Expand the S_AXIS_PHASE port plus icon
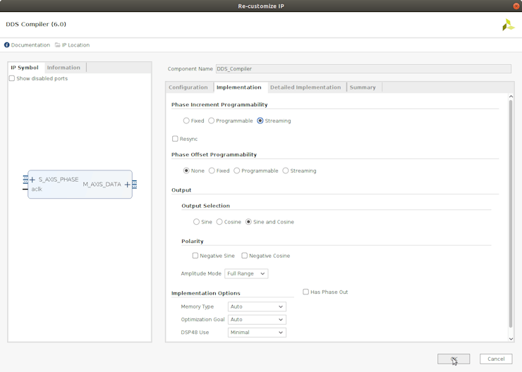 click(x=32, y=180)
